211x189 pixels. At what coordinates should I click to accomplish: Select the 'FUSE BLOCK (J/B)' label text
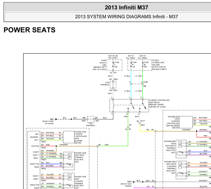pos(103,63)
